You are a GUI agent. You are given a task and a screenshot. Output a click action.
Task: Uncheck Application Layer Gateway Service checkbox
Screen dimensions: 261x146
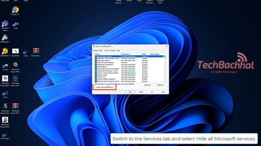click(96, 58)
